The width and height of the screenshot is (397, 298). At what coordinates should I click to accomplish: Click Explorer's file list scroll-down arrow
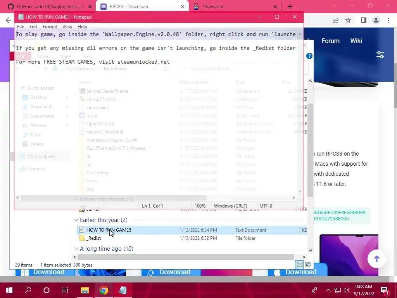[x=311, y=251]
